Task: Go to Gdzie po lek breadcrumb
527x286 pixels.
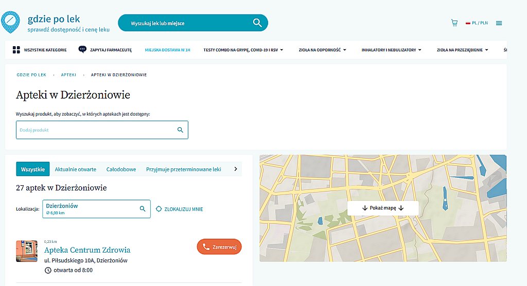Action: coord(31,75)
